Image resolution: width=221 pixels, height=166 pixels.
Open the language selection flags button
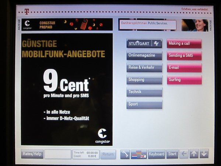[x=139, y=154]
